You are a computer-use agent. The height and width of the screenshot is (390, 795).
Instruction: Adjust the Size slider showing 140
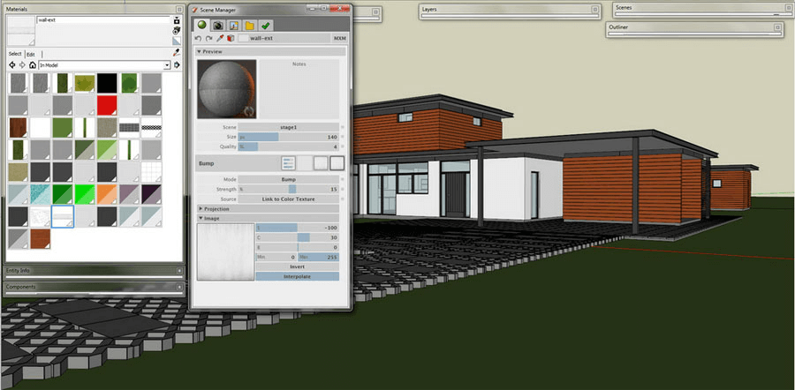pyautogui.click(x=289, y=137)
